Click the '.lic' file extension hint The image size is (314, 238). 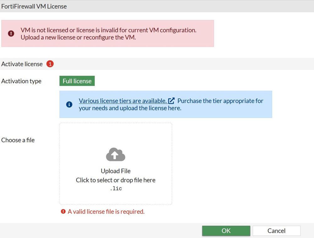116,188
